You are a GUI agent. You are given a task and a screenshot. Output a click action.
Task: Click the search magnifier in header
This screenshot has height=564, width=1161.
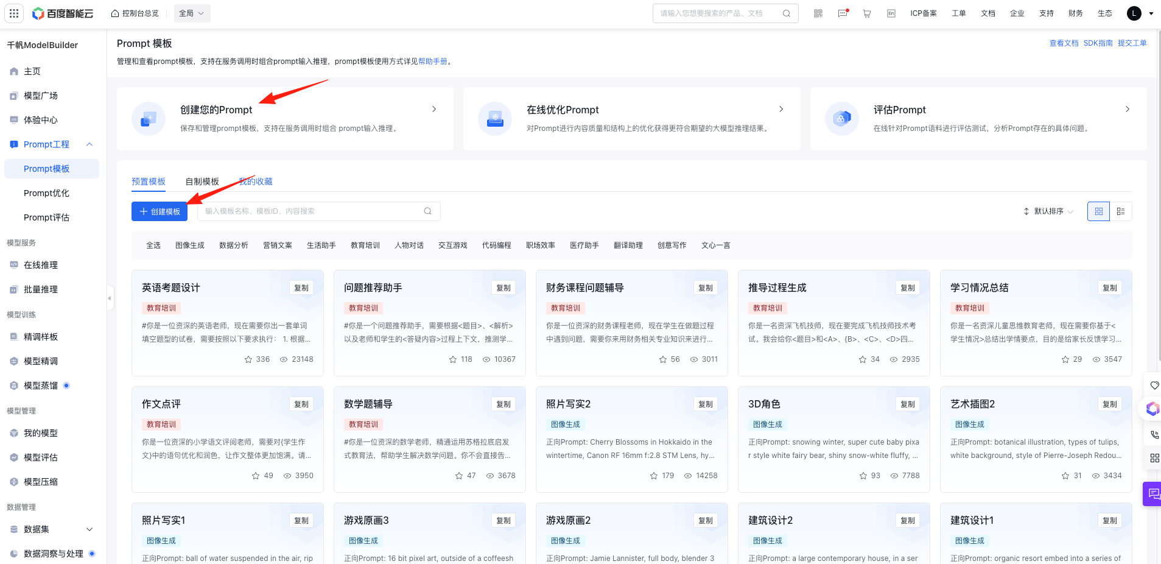pos(787,13)
